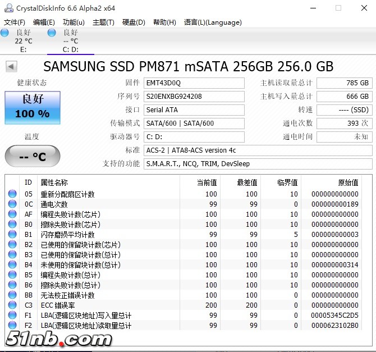Select the E: drive status orb
This screenshot has width=376, height=352.
[x=5, y=33]
